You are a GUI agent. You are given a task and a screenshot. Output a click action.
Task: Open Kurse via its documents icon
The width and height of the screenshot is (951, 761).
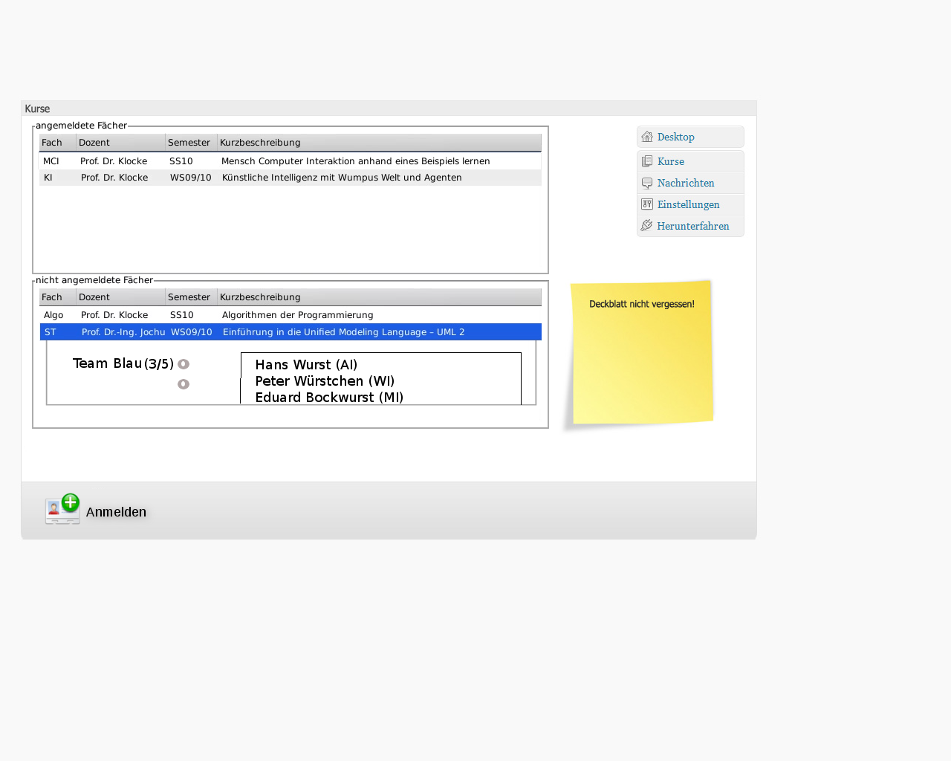[x=647, y=161]
